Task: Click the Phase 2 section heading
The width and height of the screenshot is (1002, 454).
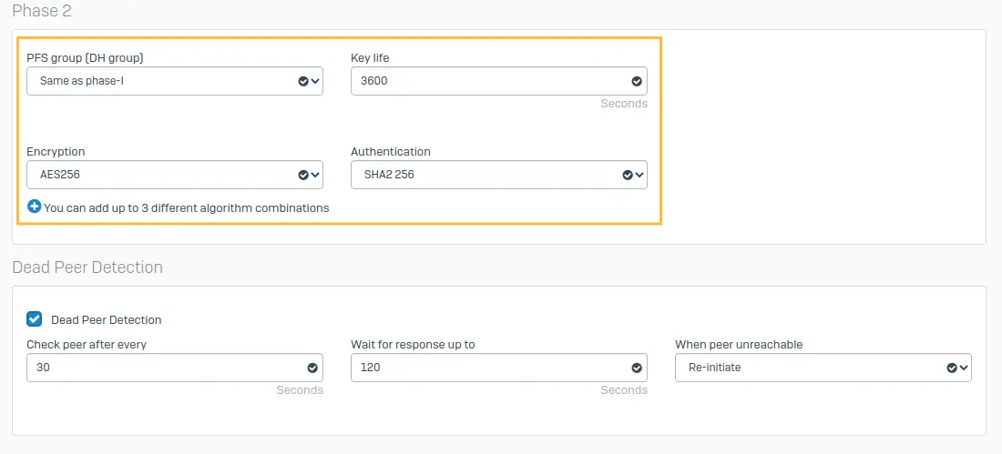Action: tap(42, 10)
